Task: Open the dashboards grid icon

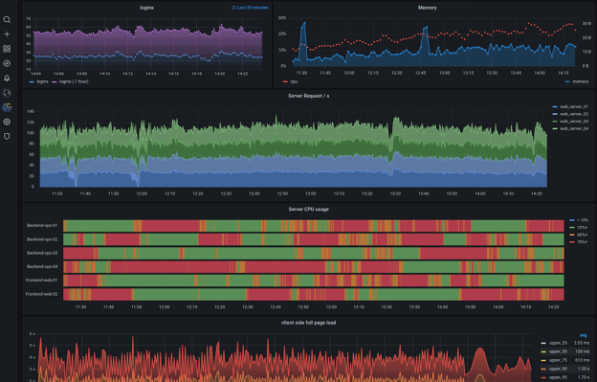Action: coord(7,49)
